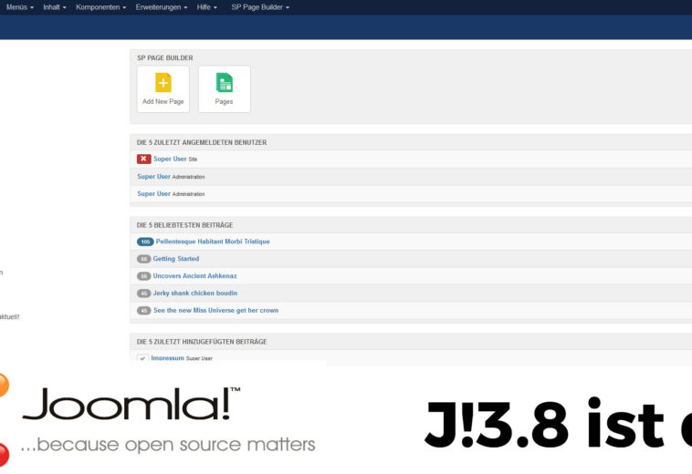Click the yellow Add New Page icon

point(163,82)
